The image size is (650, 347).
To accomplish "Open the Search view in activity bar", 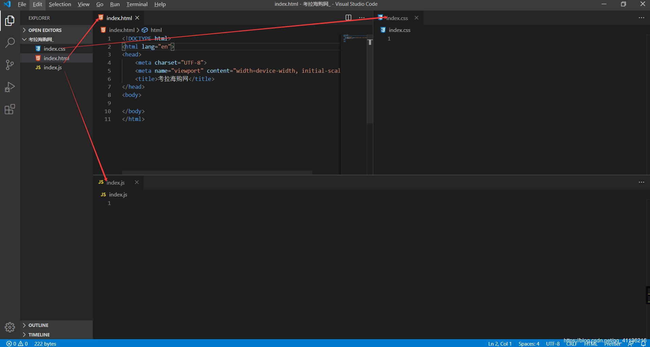I will 10,42.
